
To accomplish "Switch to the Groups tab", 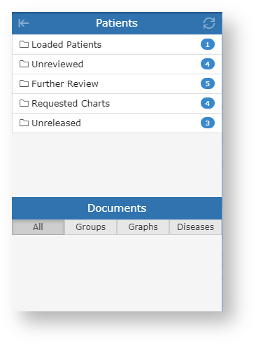I will [x=90, y=227].
